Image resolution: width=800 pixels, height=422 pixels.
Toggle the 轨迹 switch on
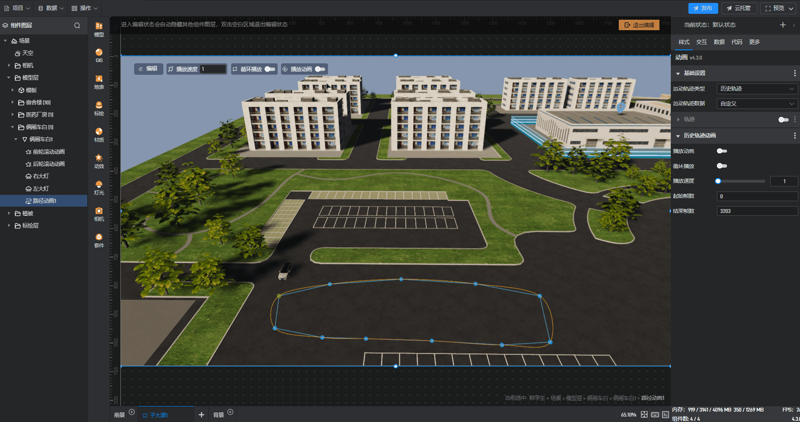[783, 119]
